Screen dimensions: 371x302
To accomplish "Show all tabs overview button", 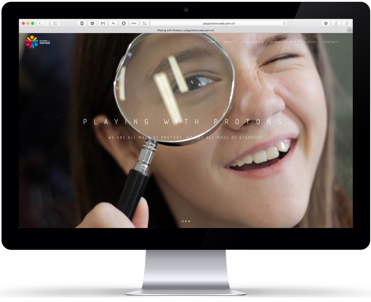I will click(x=346, y=23).
